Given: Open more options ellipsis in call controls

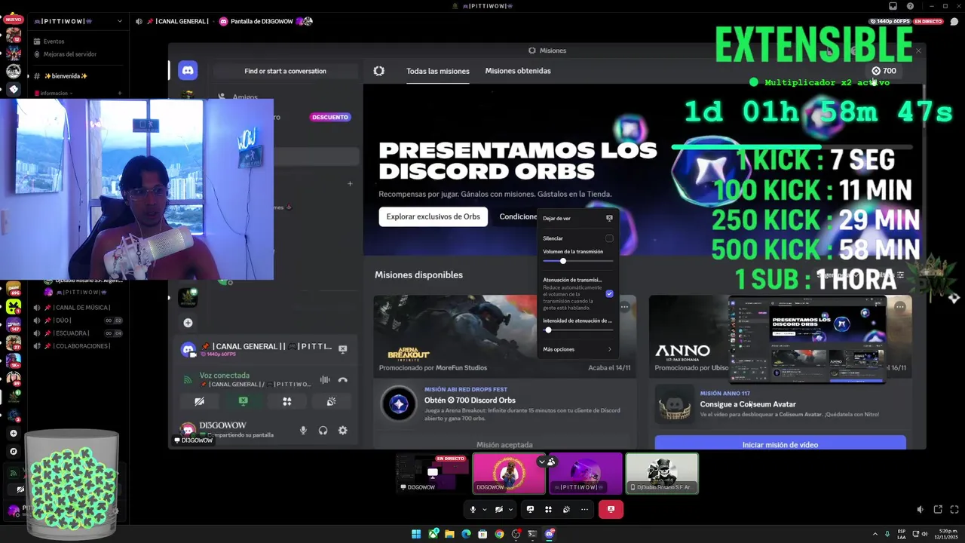Looking at the screenshot, I should click(584, 509).
